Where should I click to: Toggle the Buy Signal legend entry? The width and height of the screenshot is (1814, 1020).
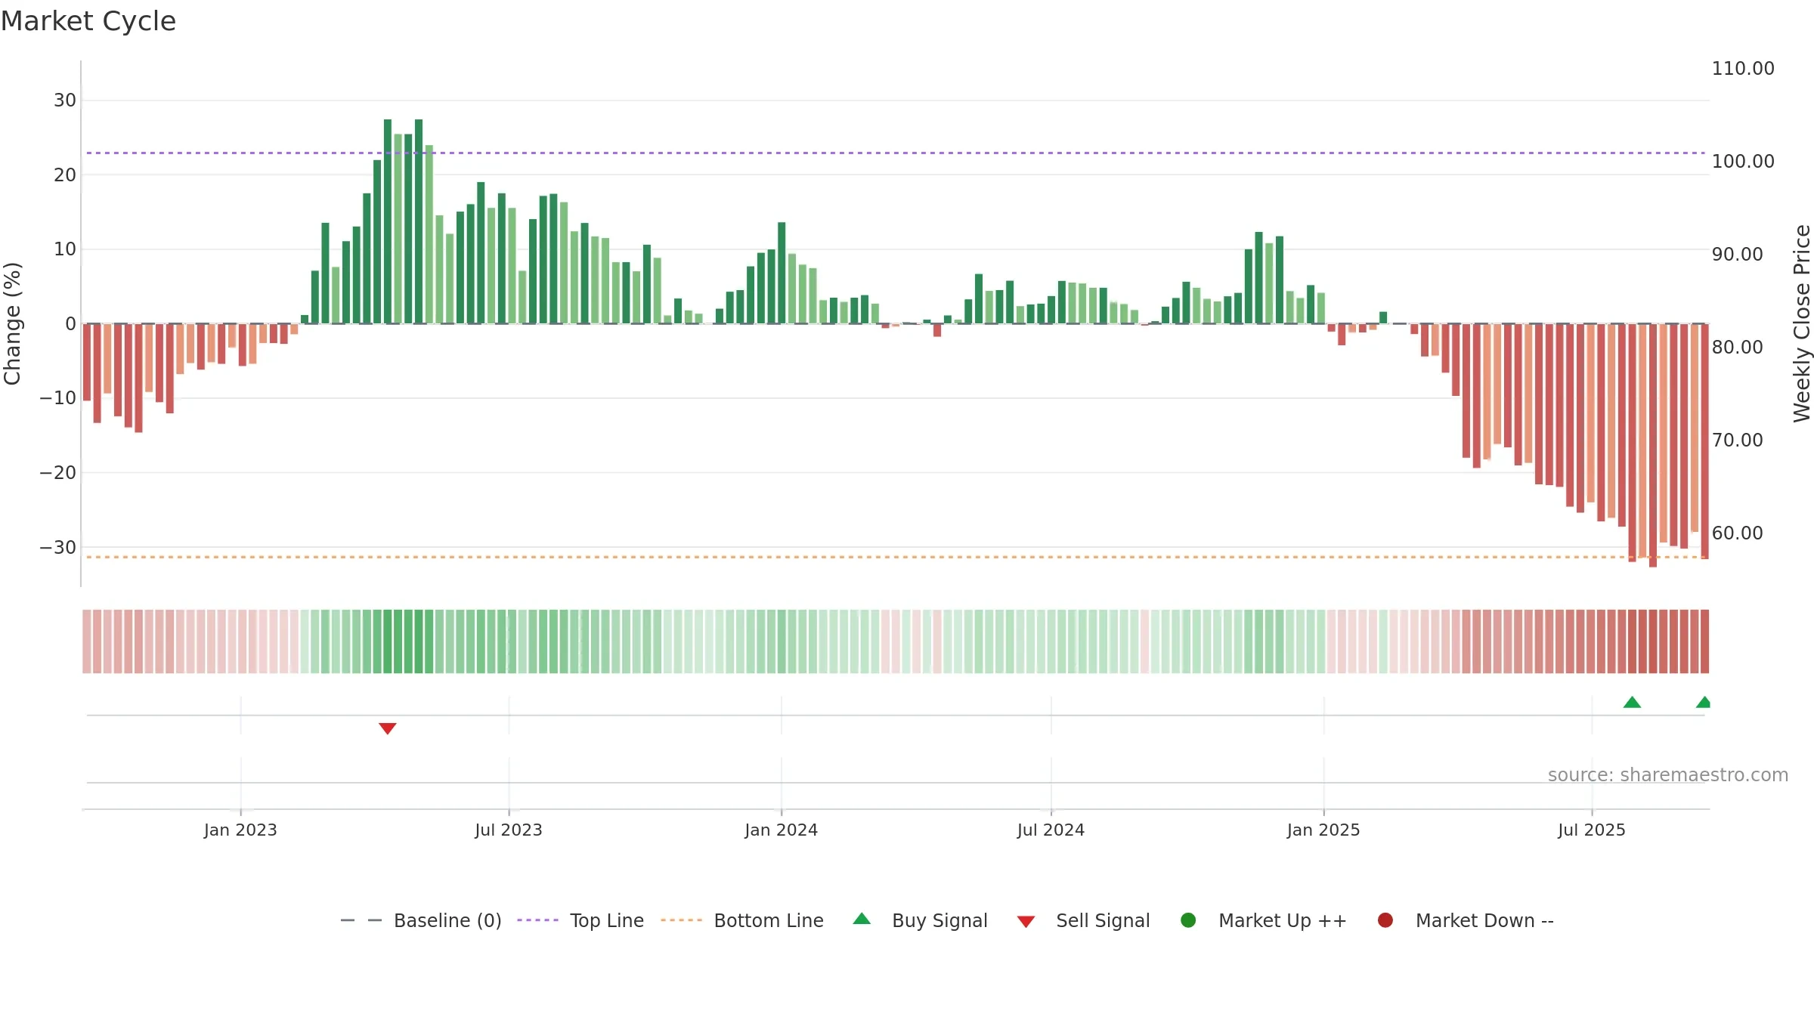click(x=920, y=920)
